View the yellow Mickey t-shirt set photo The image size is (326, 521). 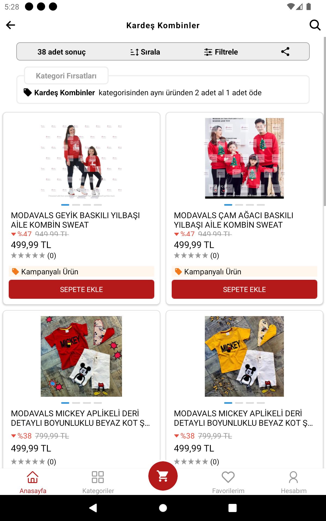[x=244, y=356]
